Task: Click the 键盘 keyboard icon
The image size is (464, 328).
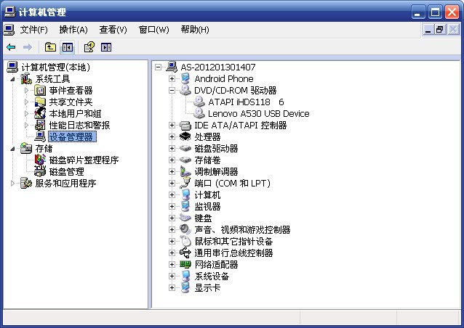Action: click(185, 218)
